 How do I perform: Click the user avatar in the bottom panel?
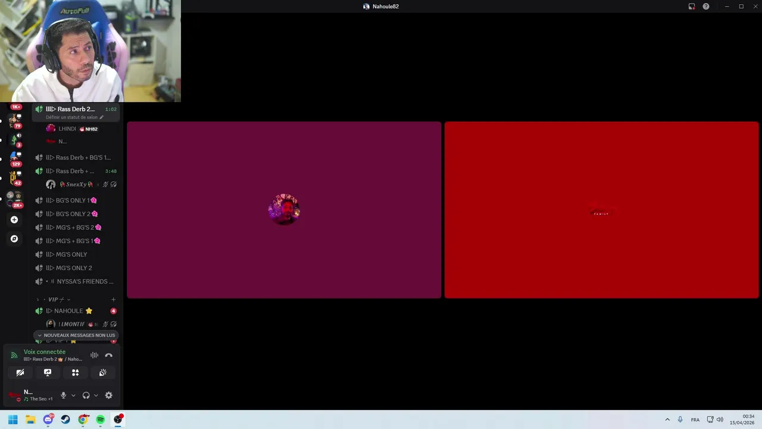tap(14, 395)
